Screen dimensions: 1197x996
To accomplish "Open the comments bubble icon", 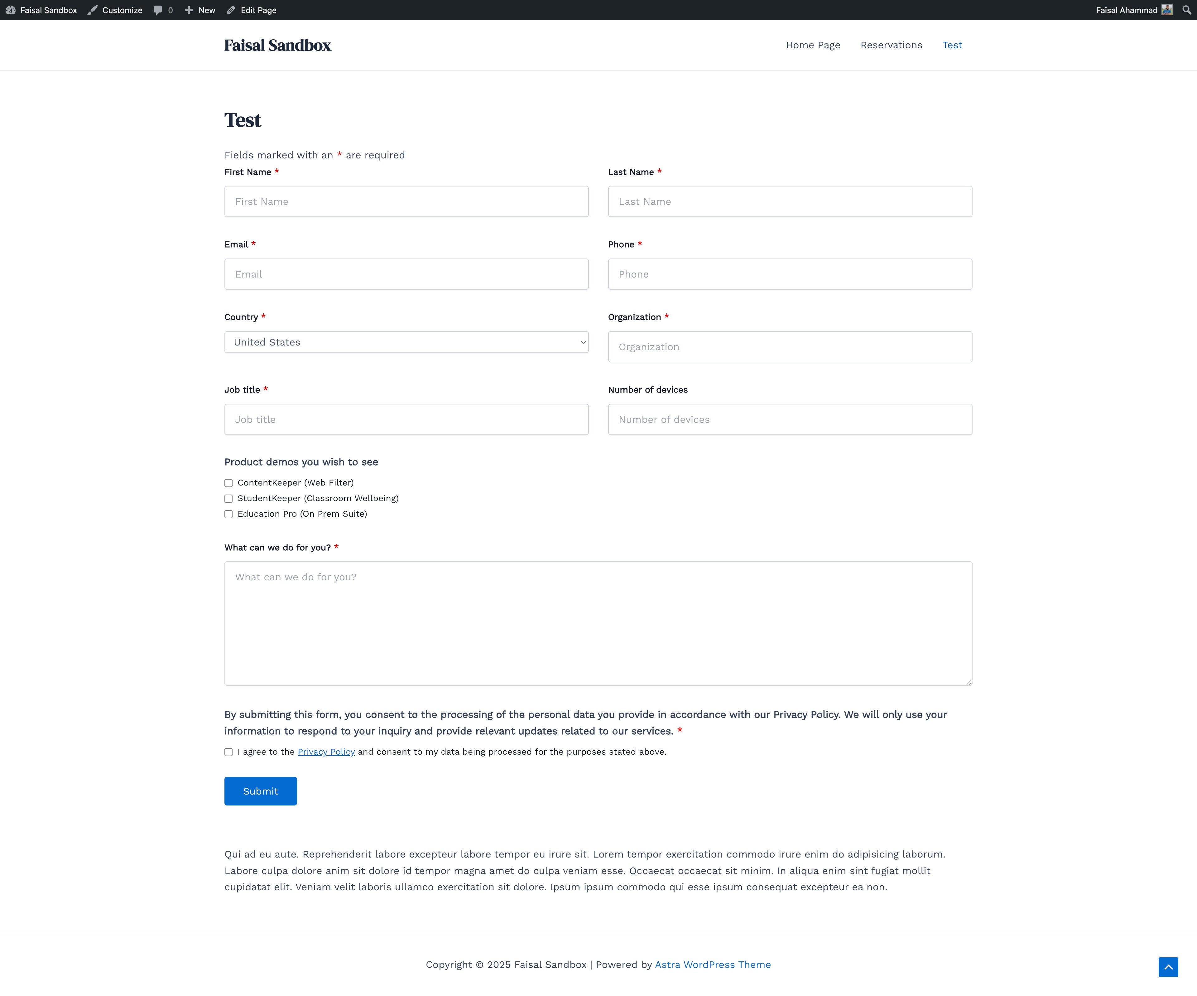I will pos(158,10).
